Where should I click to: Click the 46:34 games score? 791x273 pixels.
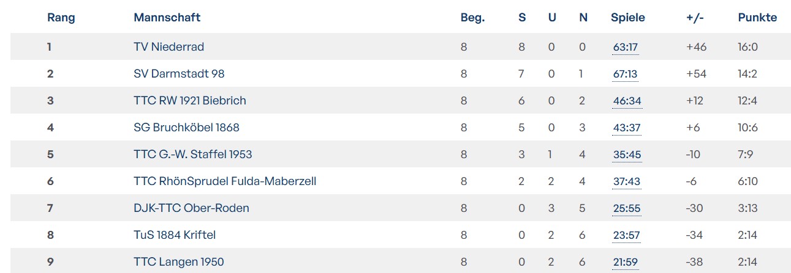(626, 101)
